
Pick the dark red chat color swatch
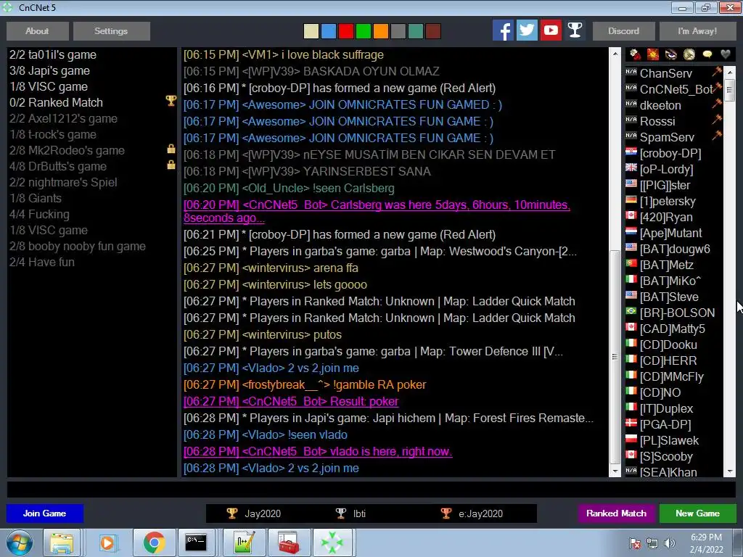point(433,31)
